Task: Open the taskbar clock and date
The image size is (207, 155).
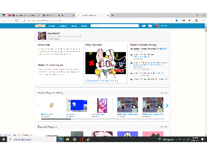Action: (x=195, y=139)
